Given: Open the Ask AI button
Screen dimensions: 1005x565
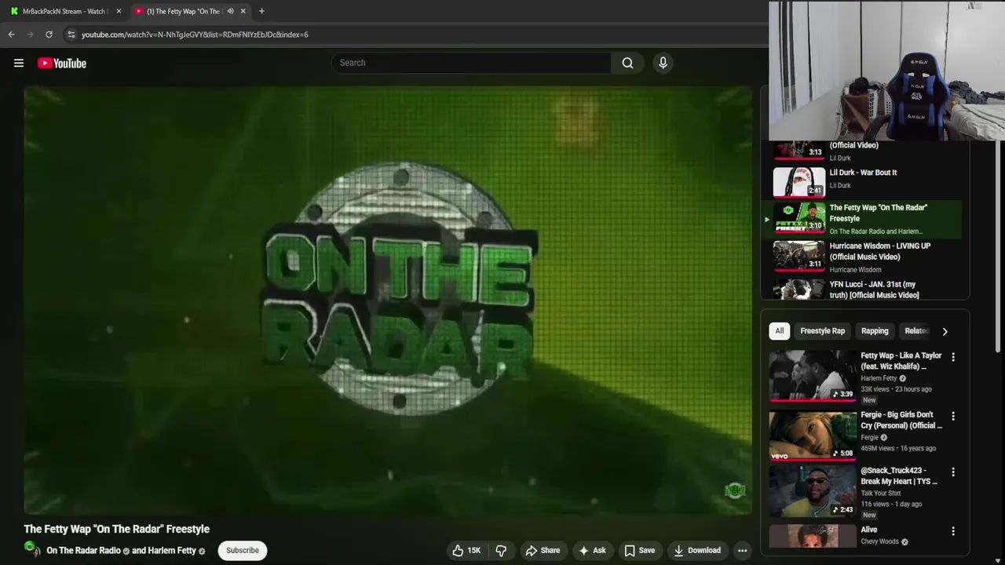Looking at the screenshot, I should pyautogui.click(x=592, y=550).
